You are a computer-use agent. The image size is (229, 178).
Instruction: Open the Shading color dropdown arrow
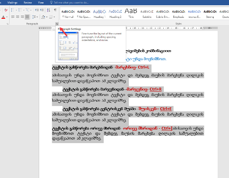pyautogui.click(x=47, y=17)
